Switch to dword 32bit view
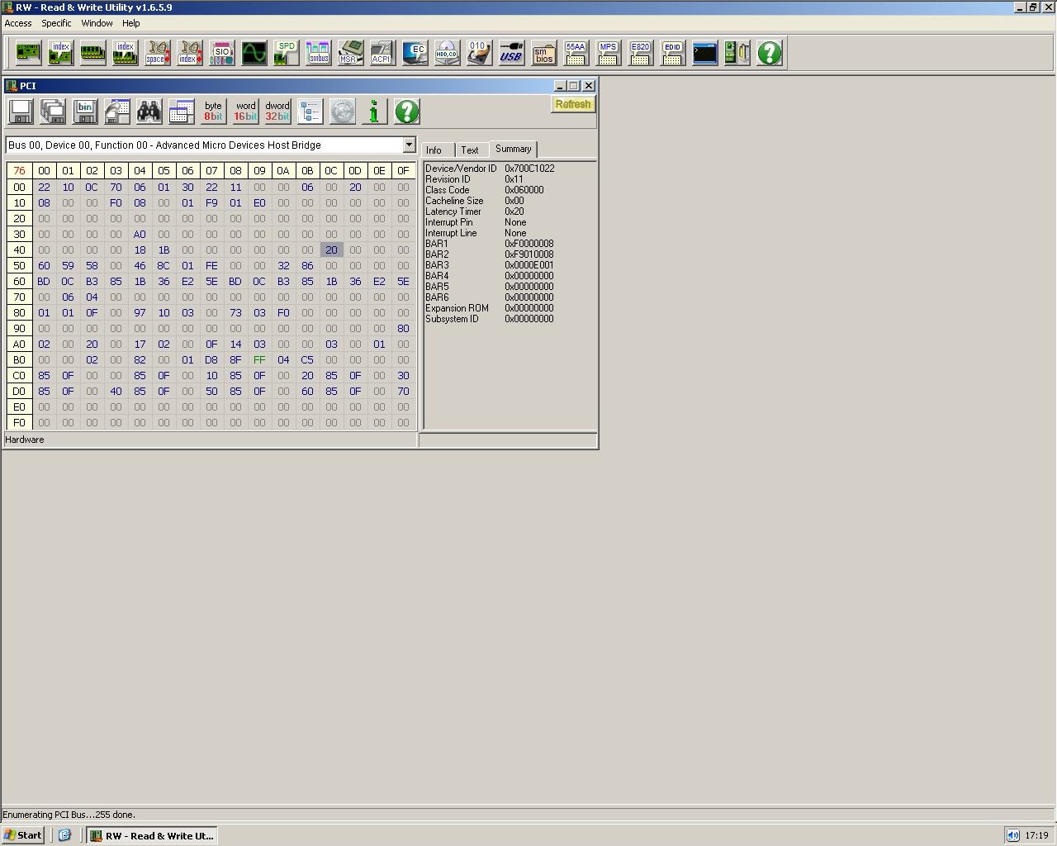The width and height of the screenshot is (1057, 846). coord(277,112)
